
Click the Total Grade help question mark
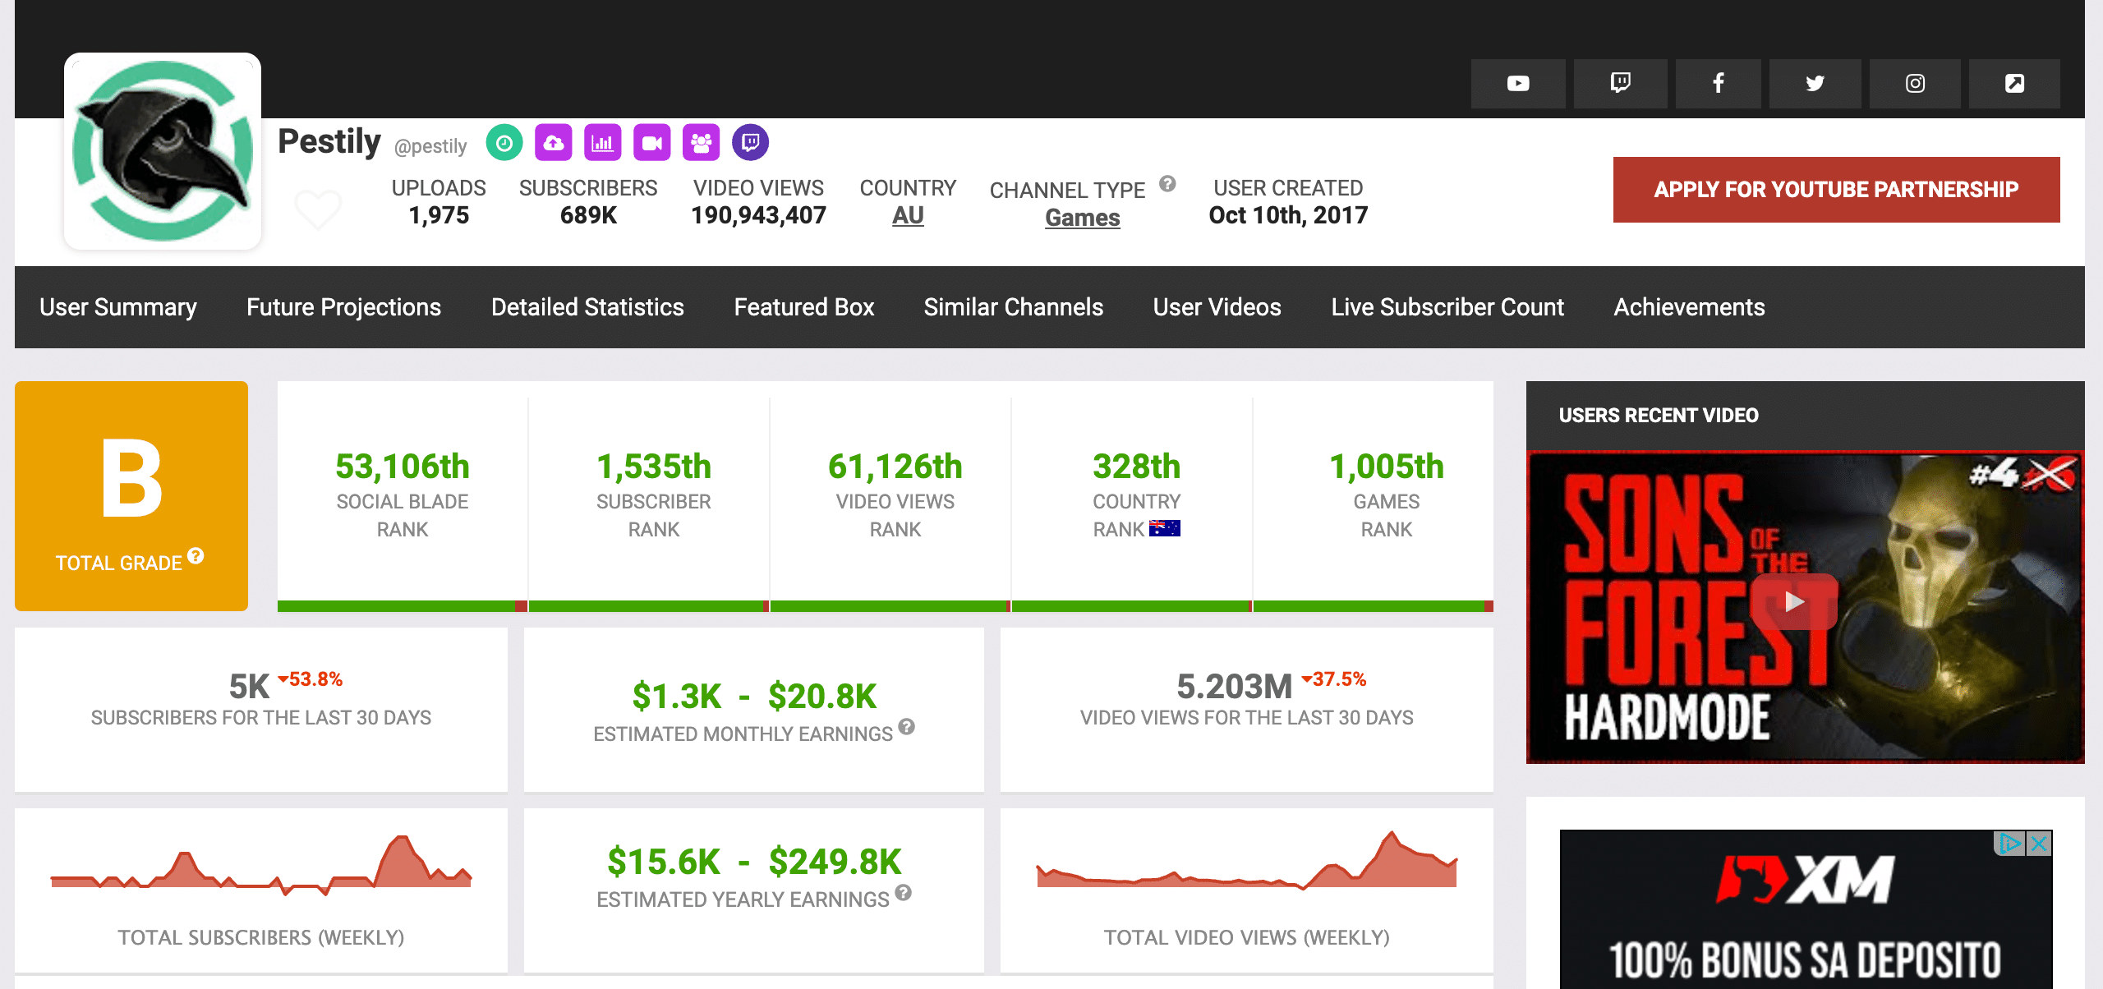(x=196, y=555)
